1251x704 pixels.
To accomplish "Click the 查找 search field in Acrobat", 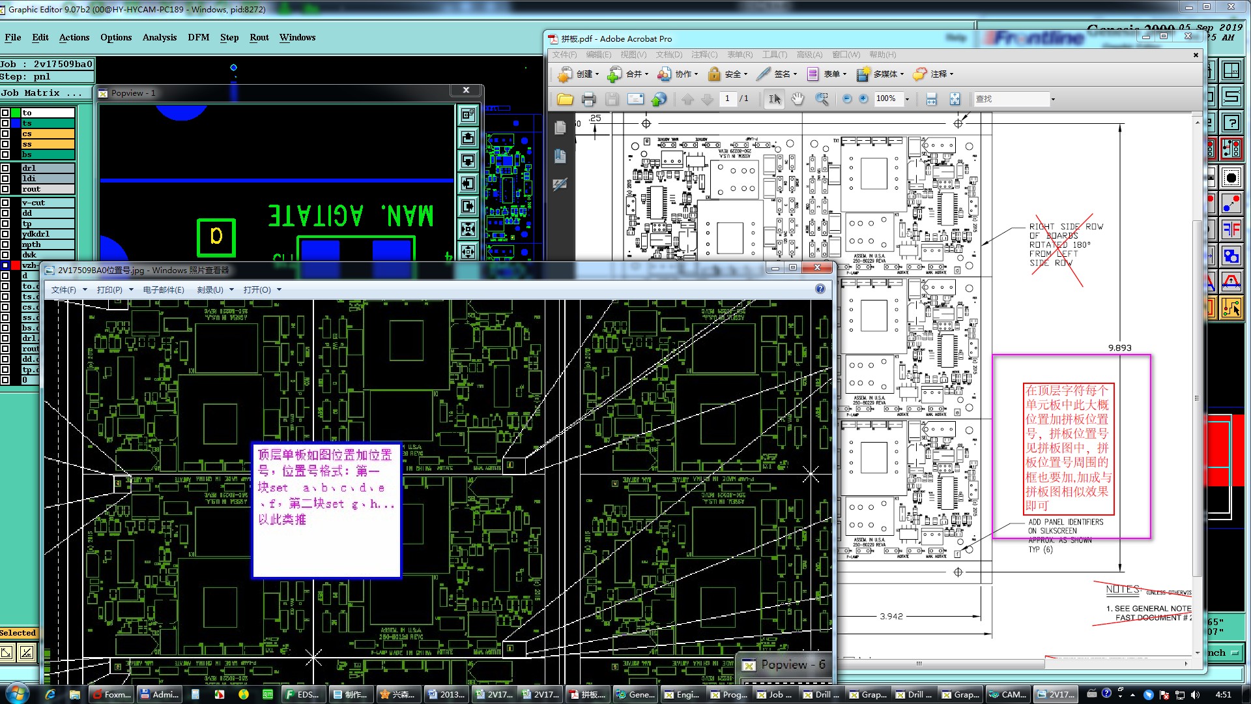I will pyautogui.click(x=1011, y=99).
